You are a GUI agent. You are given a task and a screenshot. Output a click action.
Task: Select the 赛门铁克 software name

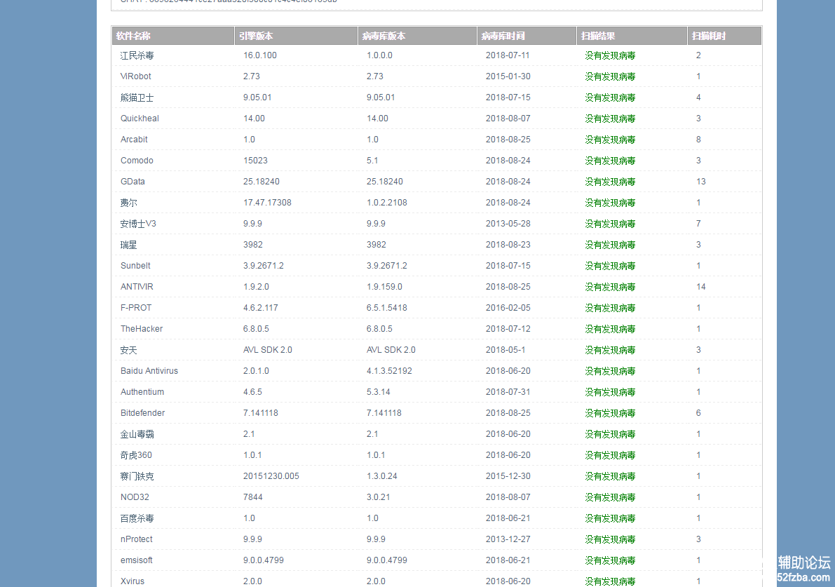pos(137,476)
